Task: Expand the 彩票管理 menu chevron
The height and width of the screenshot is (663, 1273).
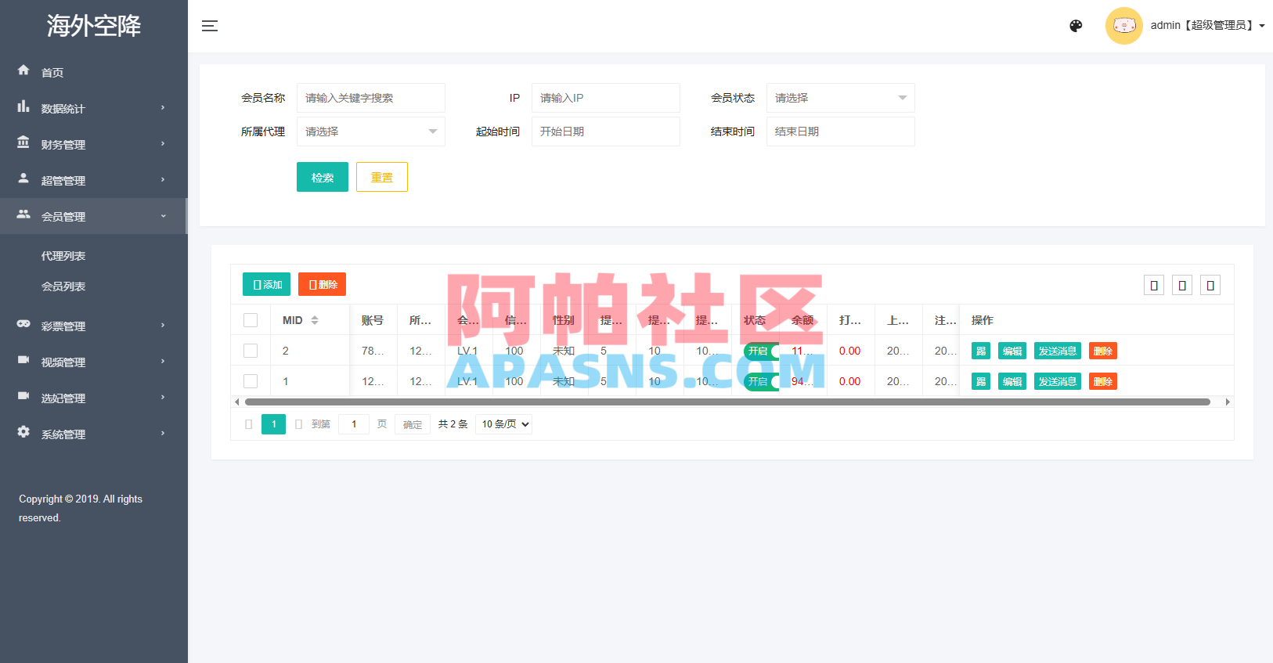Action: pyautogui.click(x=163, y=326)
